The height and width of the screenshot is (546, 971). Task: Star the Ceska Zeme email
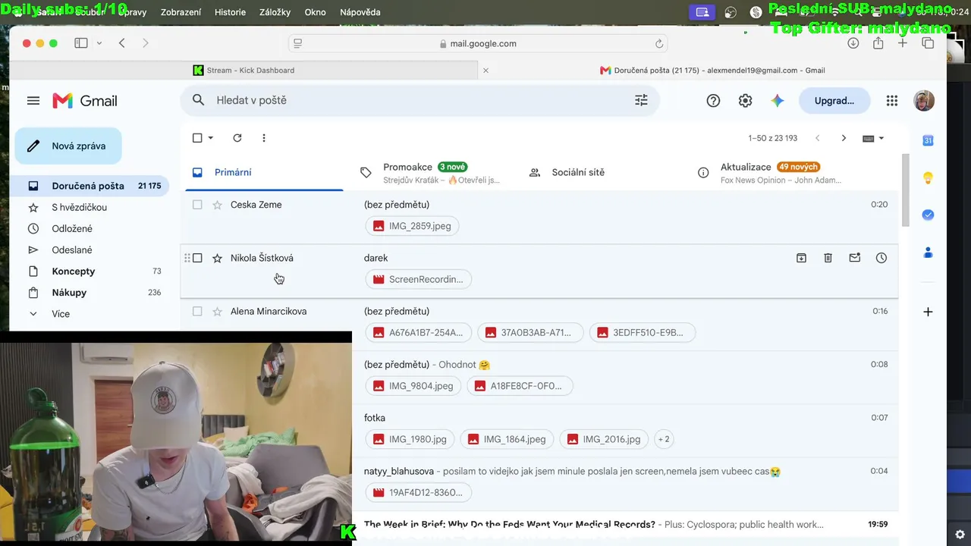coord(218,205)
